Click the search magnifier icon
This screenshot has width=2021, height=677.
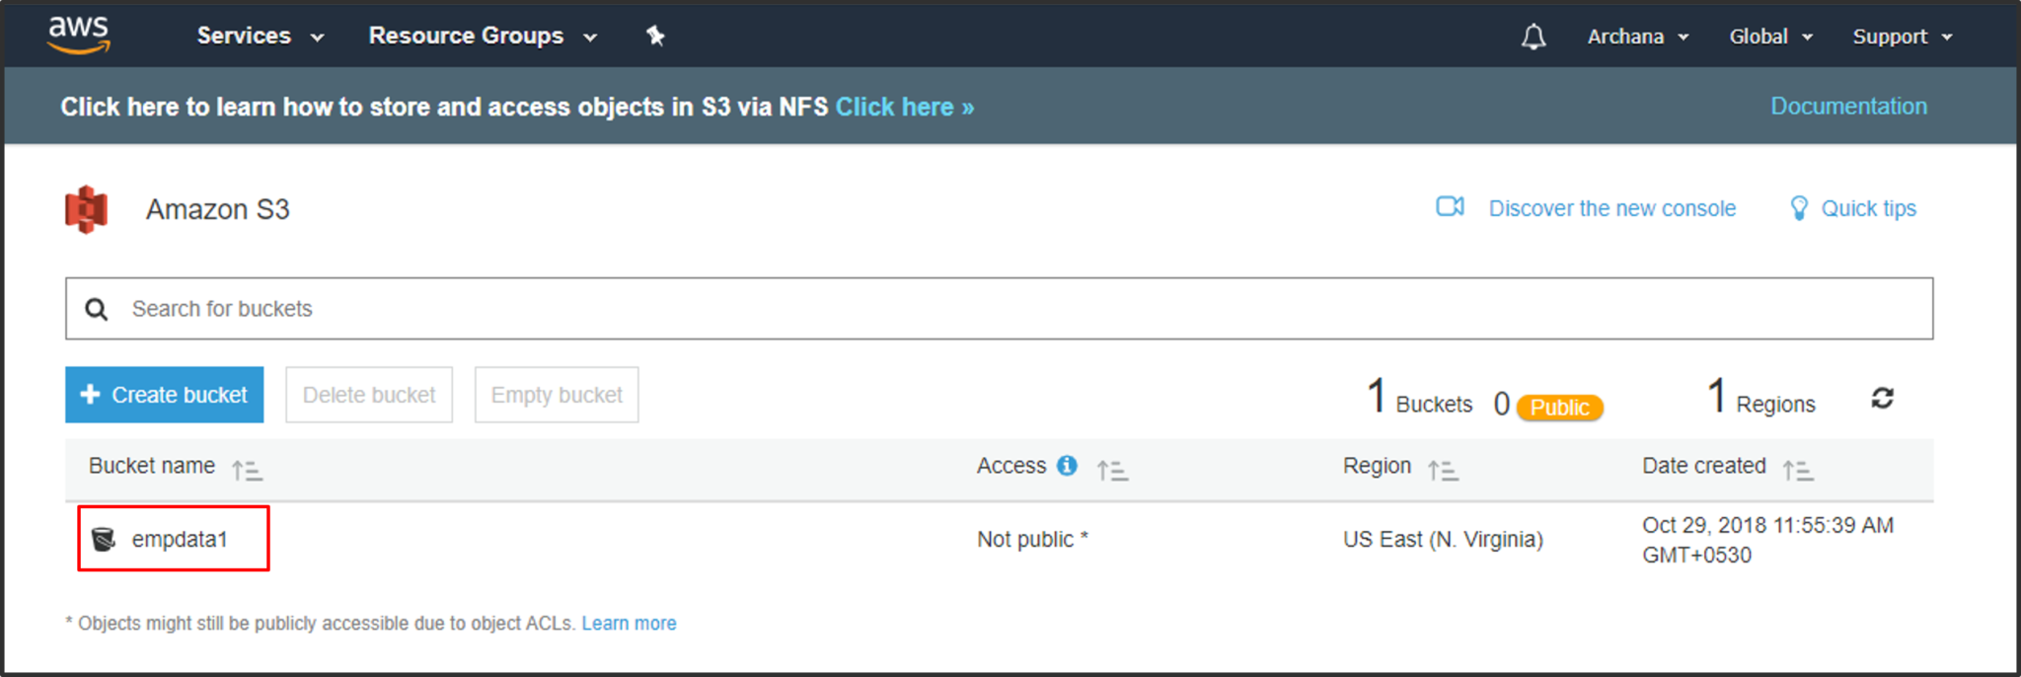click(x=96, y=309)
